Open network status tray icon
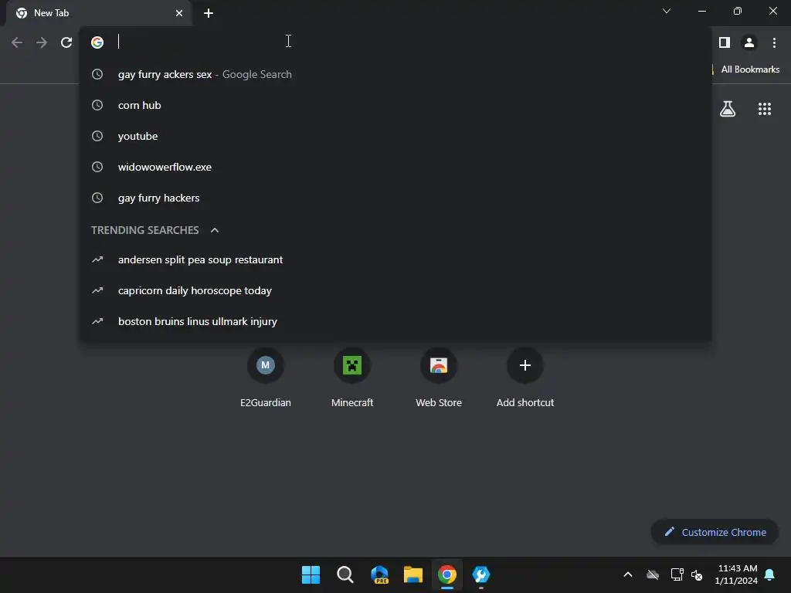 tap(677, 574)
